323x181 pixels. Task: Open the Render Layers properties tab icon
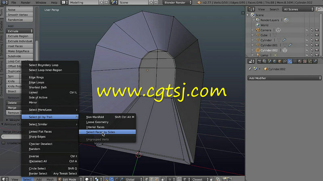pyautogui.click(x=264, y=62)
